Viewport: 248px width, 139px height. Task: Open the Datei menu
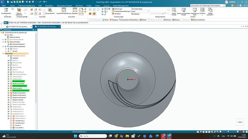3,6
